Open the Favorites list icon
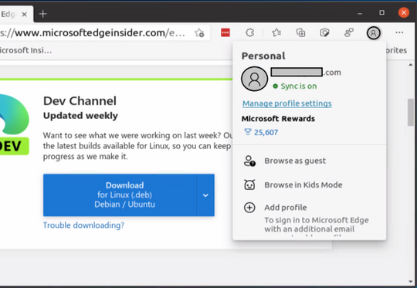The width and height of the screenshot is (417, 288). pyautogui.click(x=276, y=32)
